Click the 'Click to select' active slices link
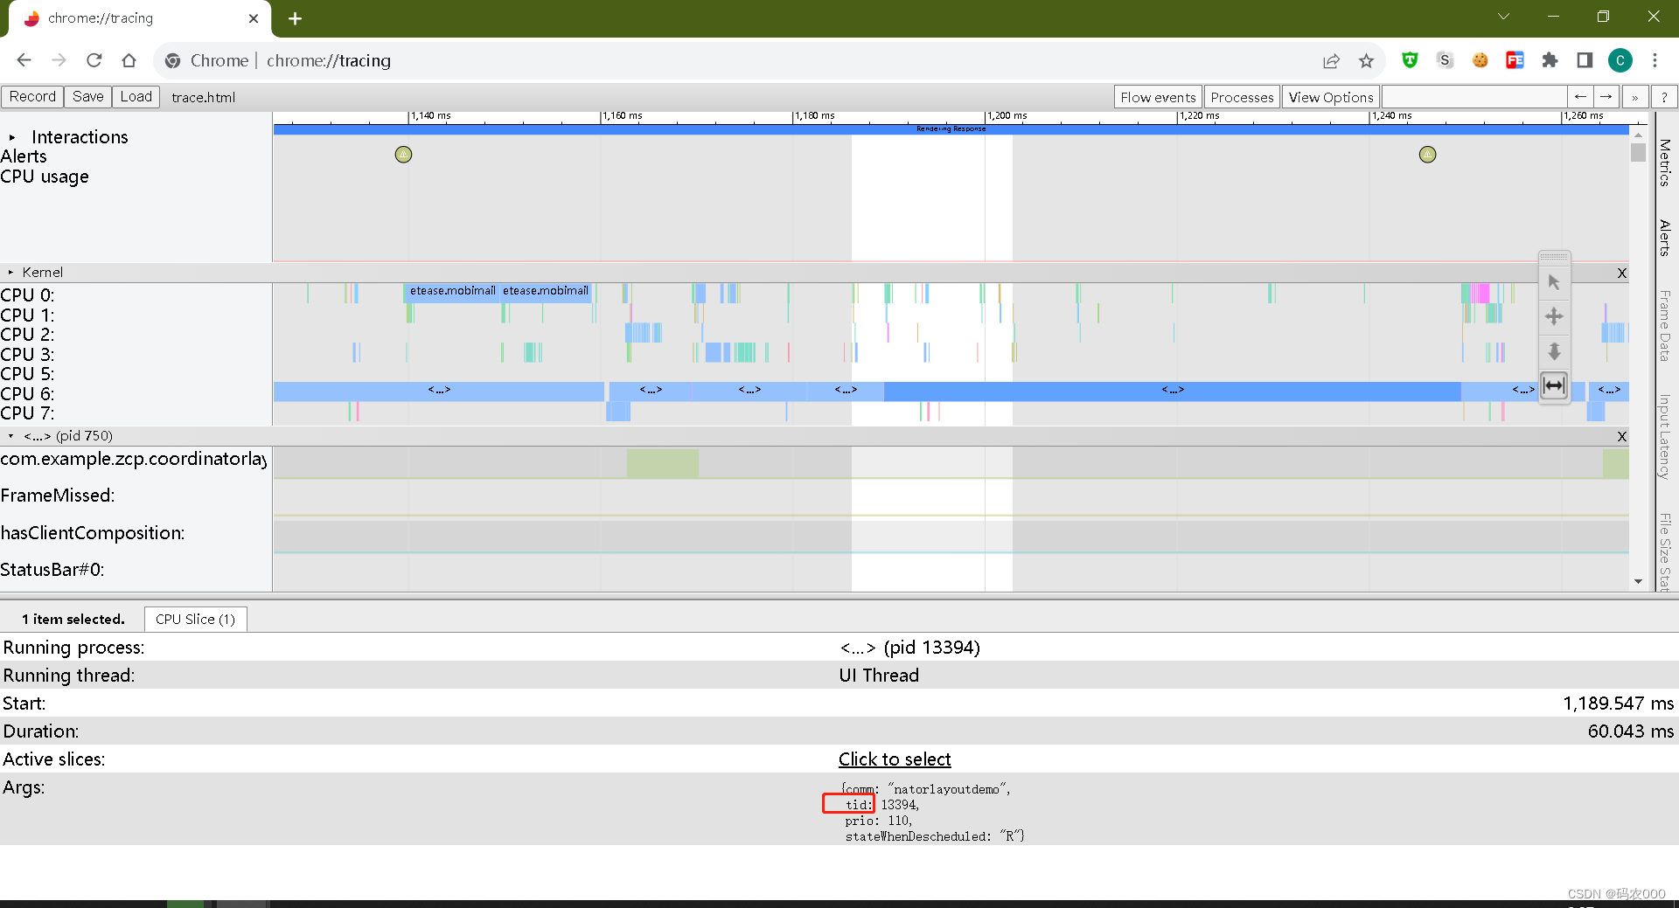This screenshot has width=1679, height=908. (895, 759)
